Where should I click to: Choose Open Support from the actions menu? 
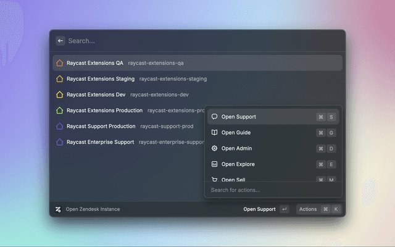coord(239,117)
